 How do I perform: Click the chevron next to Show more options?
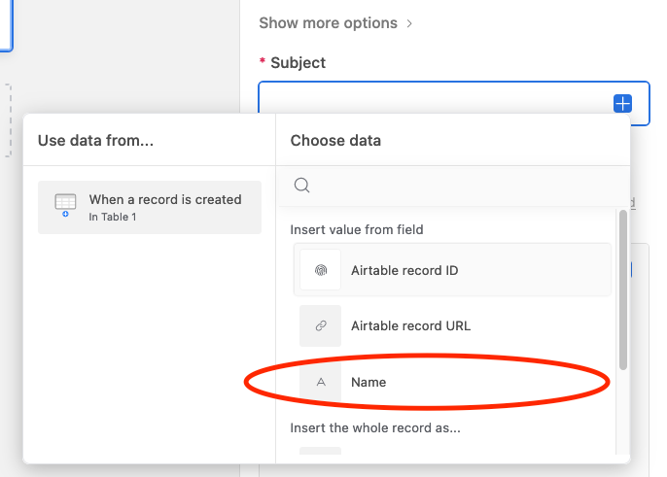pos(409,23)
